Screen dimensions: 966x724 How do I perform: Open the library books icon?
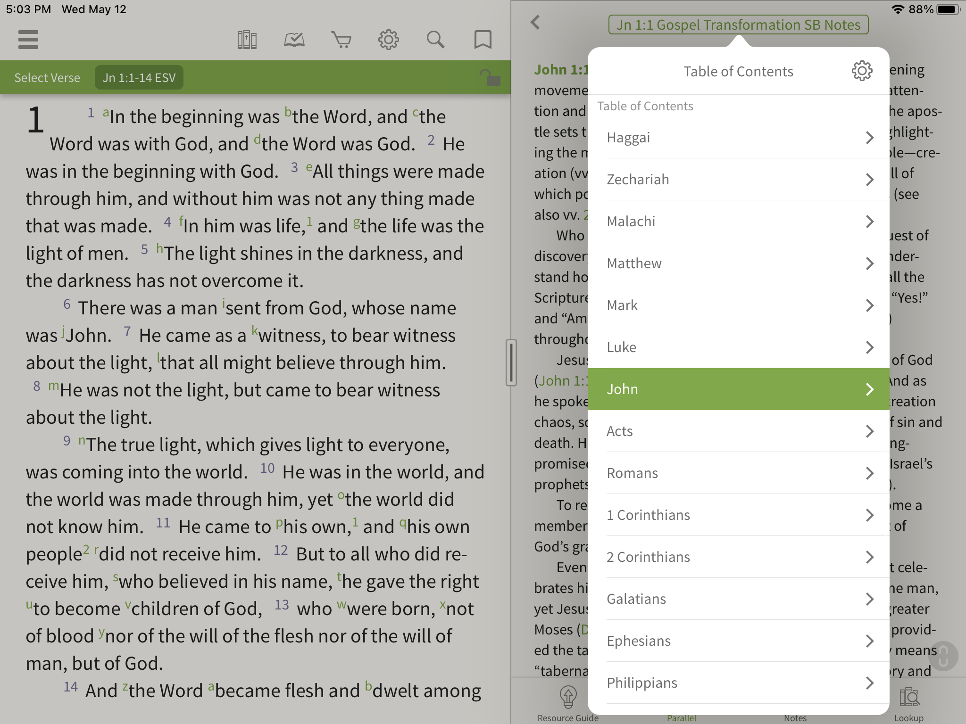[247, 40]
